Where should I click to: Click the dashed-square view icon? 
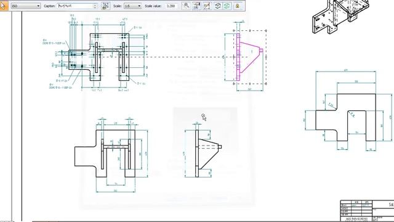pos(207,6)
